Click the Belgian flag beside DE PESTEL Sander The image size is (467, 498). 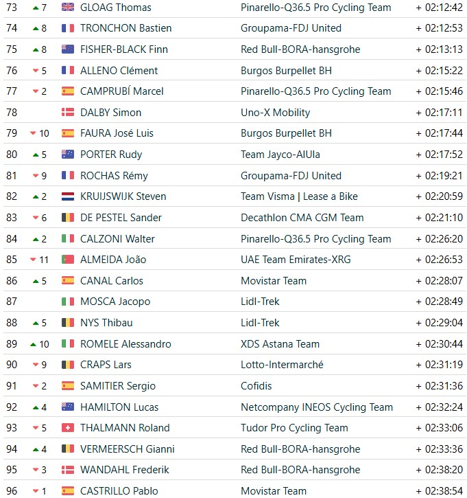[67, 218]
